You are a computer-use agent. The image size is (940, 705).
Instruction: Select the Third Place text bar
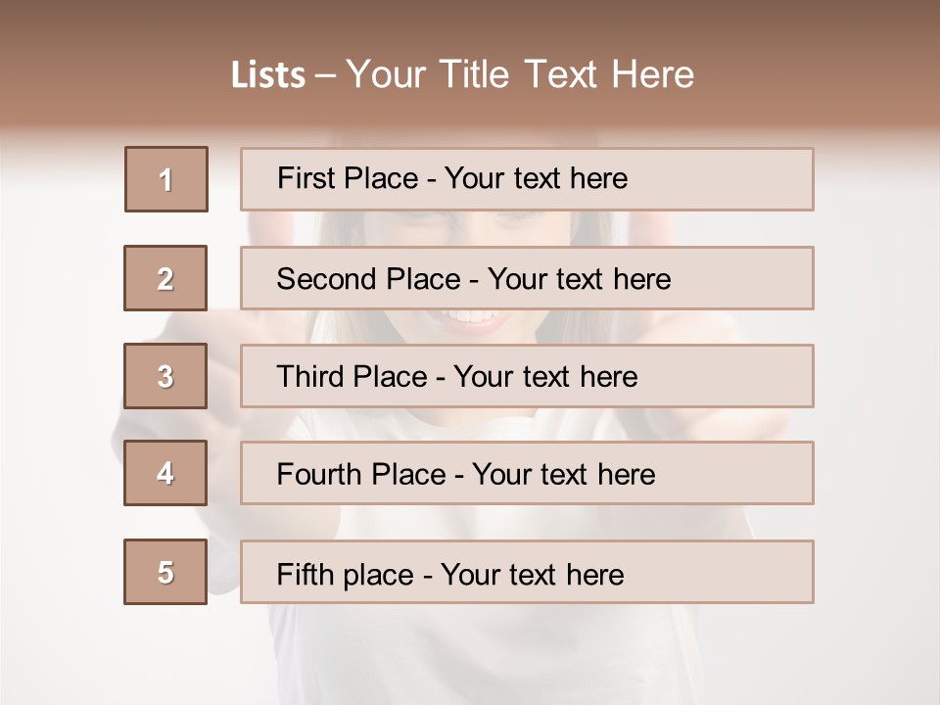[x=527, y=376]
